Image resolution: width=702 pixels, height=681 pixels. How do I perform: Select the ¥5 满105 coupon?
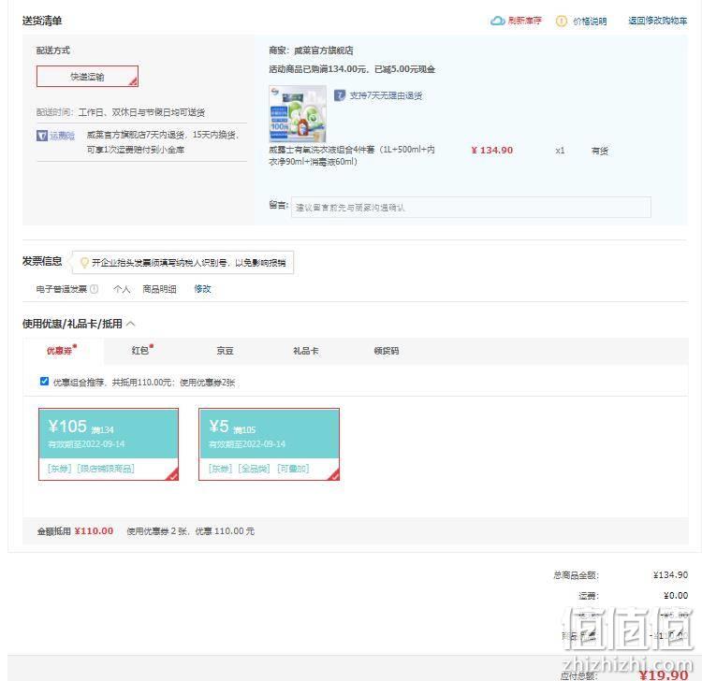(x=269, y=444)
